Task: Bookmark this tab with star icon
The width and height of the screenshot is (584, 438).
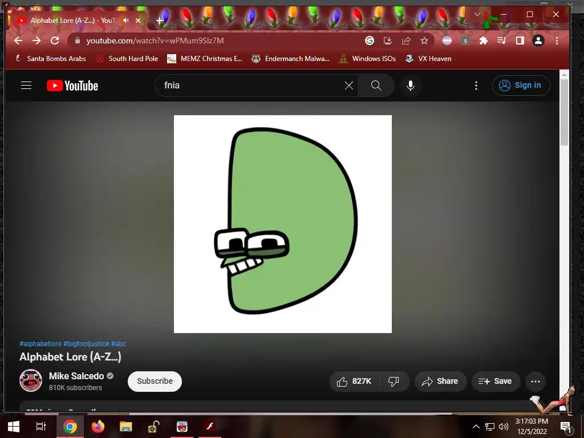Action: pos(424,40)
